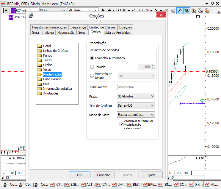The height and width of the screenshot is (189, 221).
Task: Open the Ligações tab
Action: tap(126, 27)
